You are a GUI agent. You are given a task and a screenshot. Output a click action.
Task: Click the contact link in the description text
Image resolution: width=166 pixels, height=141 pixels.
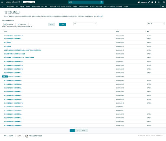100,16
